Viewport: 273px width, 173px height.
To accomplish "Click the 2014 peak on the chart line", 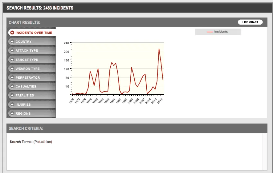I will point(159,49).
